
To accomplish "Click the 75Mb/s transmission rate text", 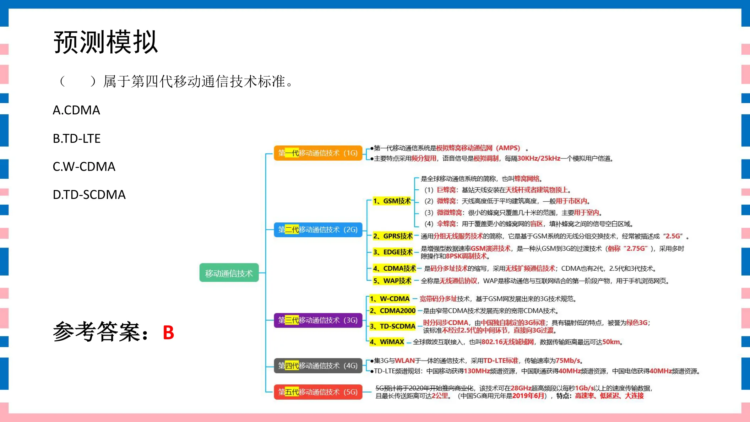I will [567, 361].
